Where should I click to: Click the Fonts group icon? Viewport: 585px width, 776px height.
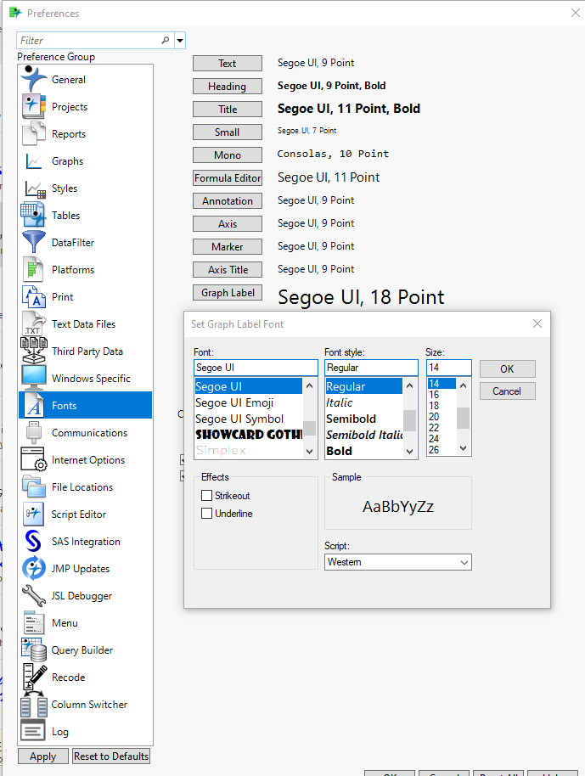tap(34, 405)
